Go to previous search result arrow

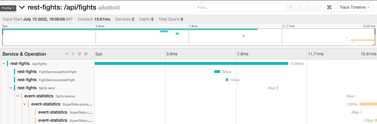tap(300, 8)
